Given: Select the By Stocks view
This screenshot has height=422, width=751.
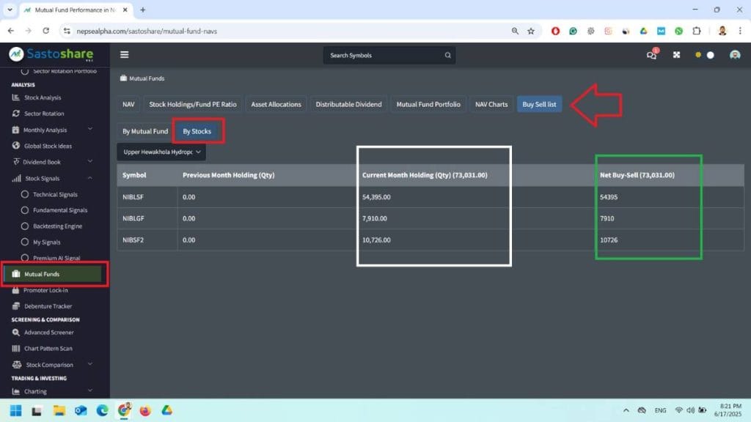Looking at the screenshot, I should [x=197, y=131].
